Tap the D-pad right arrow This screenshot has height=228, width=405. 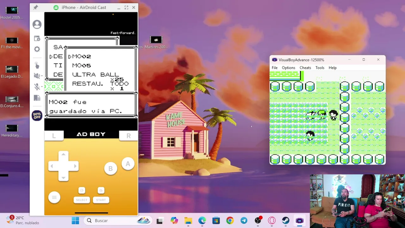pos(75,166)
